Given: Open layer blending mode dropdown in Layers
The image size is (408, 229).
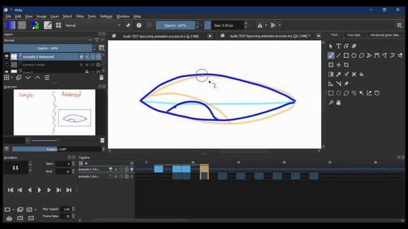Looking at the screenshot, I should click(x=48, y=40).
